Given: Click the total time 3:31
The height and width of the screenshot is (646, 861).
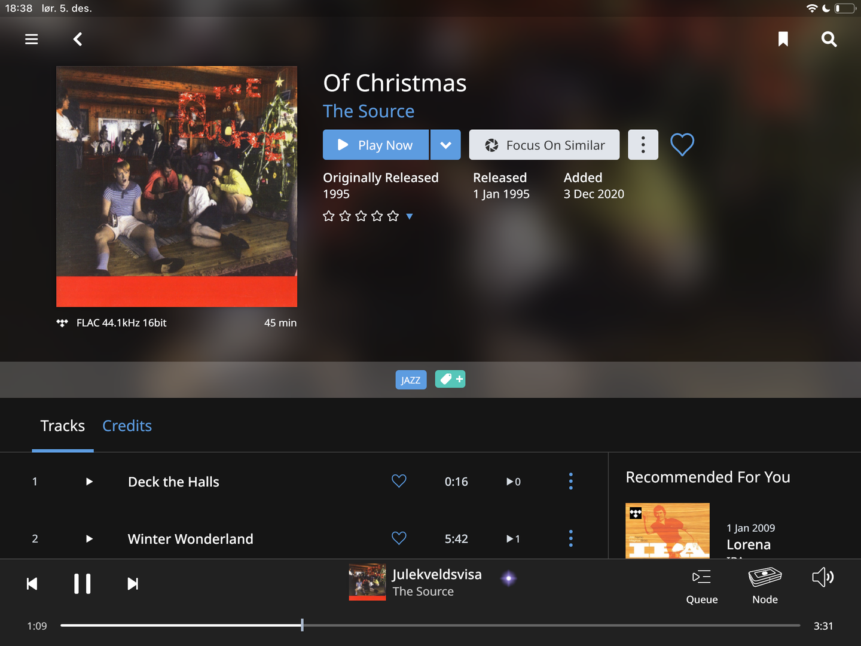Looking at the screenshot, I should (823, 626).
